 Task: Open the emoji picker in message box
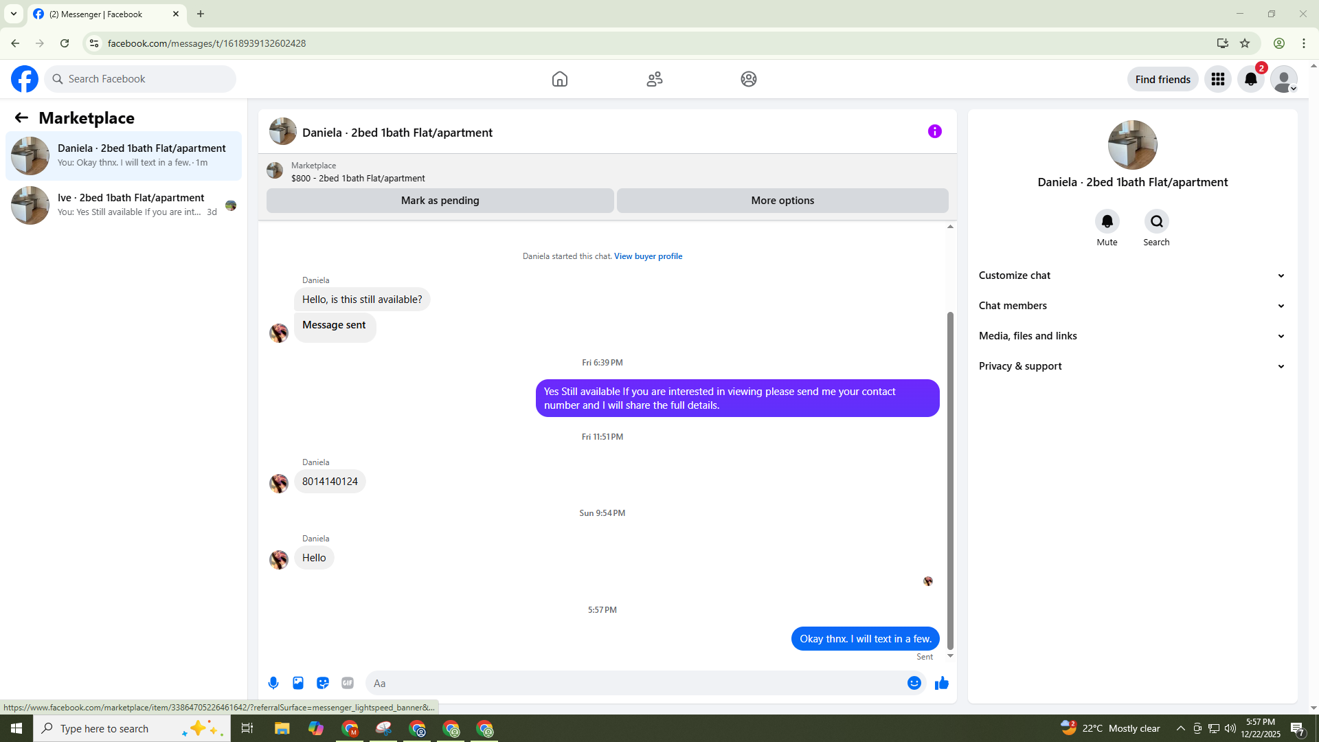click(x=914, y=683)
